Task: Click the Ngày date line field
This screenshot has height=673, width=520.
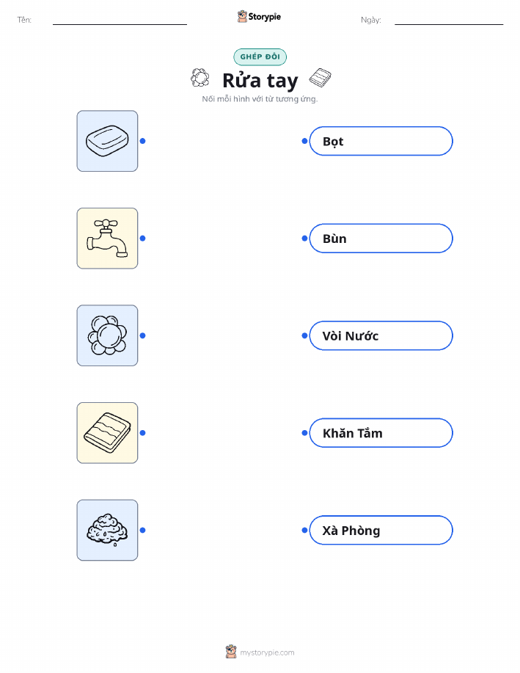Action: click(449, 20)
